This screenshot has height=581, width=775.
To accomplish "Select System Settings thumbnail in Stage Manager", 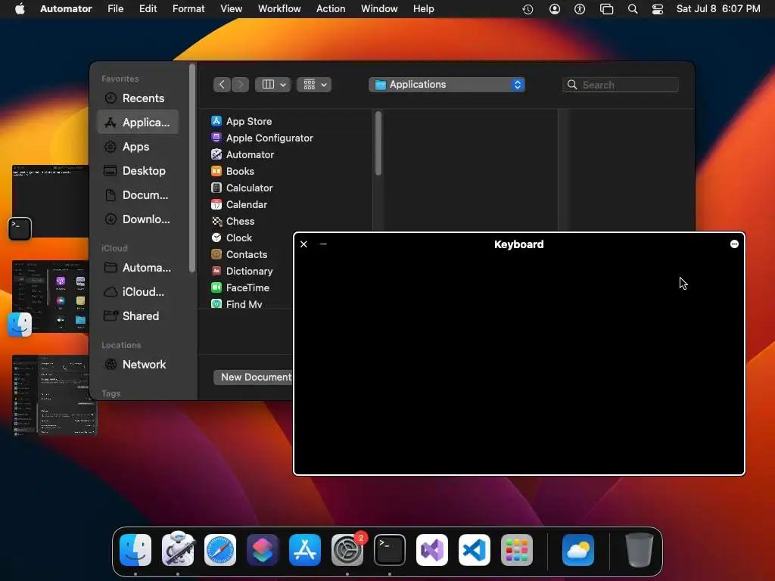I will pyautogui.click(x=54, y=395).
